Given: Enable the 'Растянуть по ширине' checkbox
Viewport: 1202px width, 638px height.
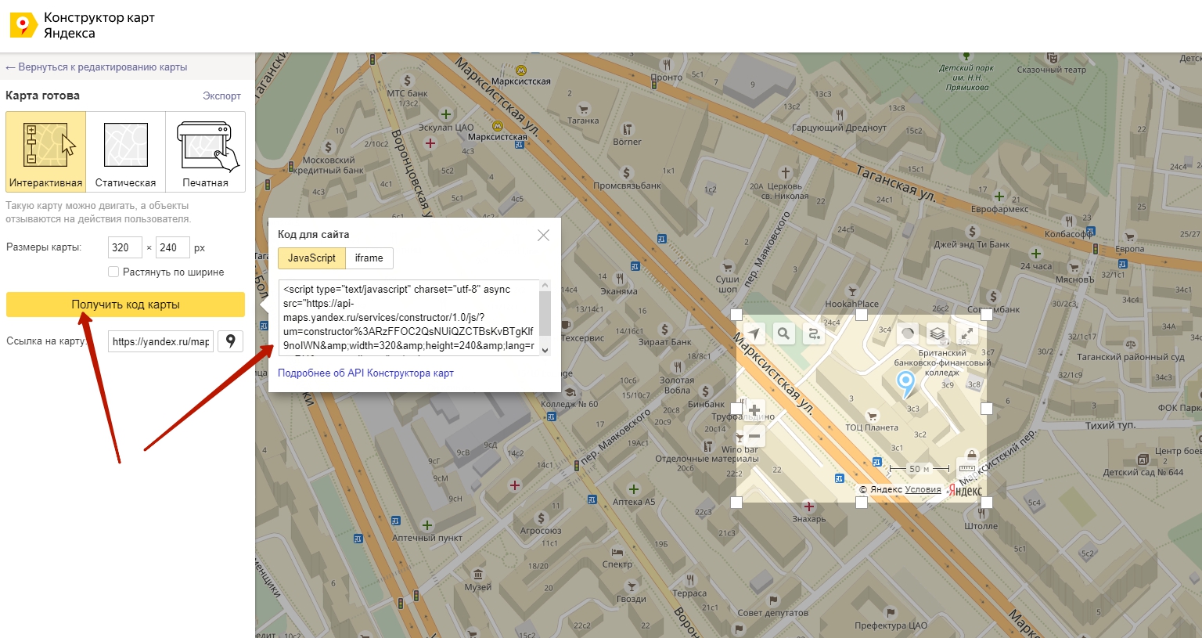Looking at the screenshot, I should click(x=113, y=272).
